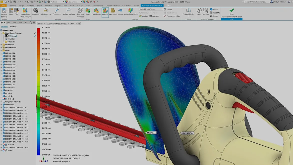Search the model browser
Screen dimensions: 293x165
point(31,22)
